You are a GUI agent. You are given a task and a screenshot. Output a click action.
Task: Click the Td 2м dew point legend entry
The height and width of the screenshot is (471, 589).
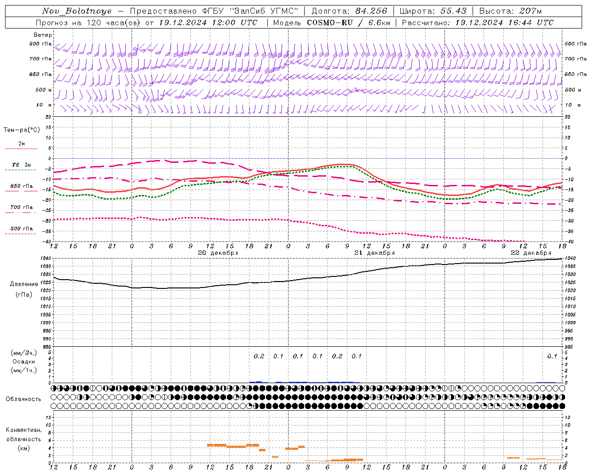[x=21, y=165]
